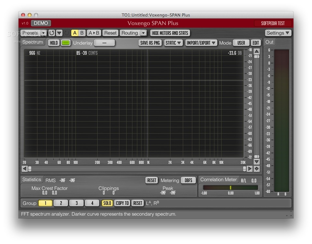
Task: Click the EDIT mode button
Action: pyautogui.click(x=256, y=43)
